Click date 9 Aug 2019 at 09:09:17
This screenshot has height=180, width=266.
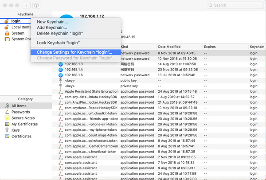coord(176,168)
